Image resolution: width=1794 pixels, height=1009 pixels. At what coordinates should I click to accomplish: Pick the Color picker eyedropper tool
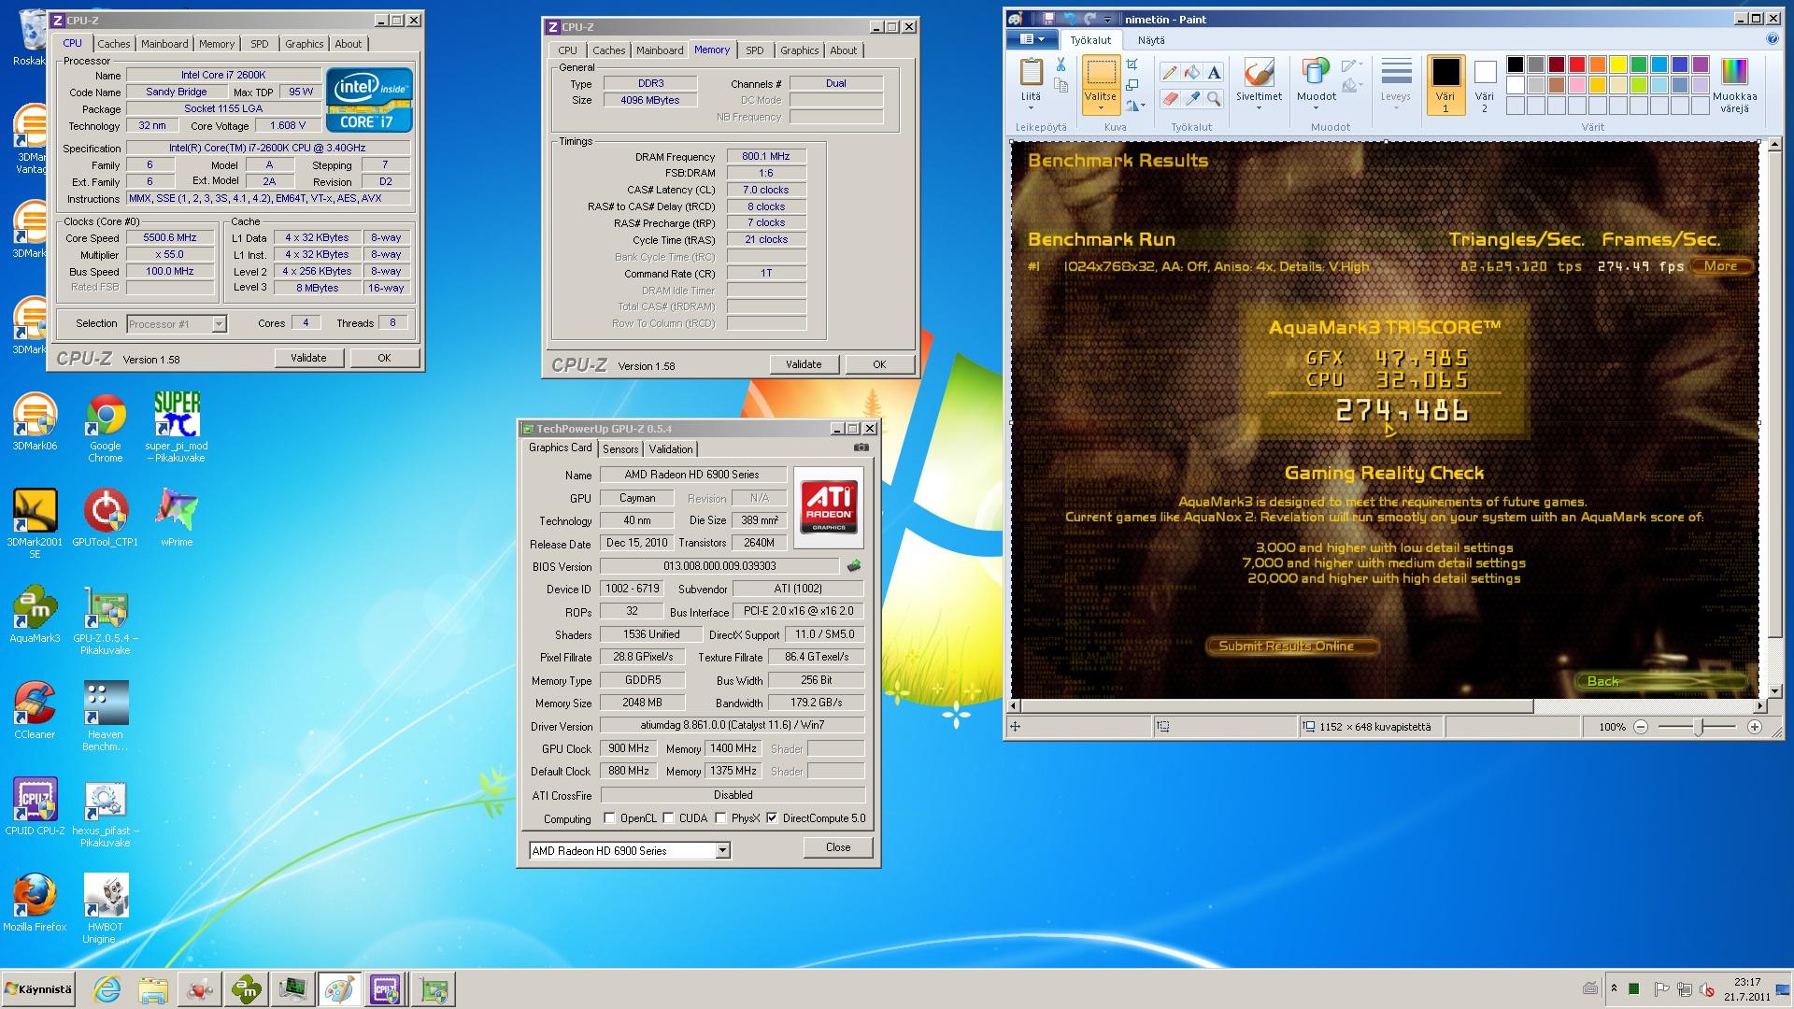1191,98
